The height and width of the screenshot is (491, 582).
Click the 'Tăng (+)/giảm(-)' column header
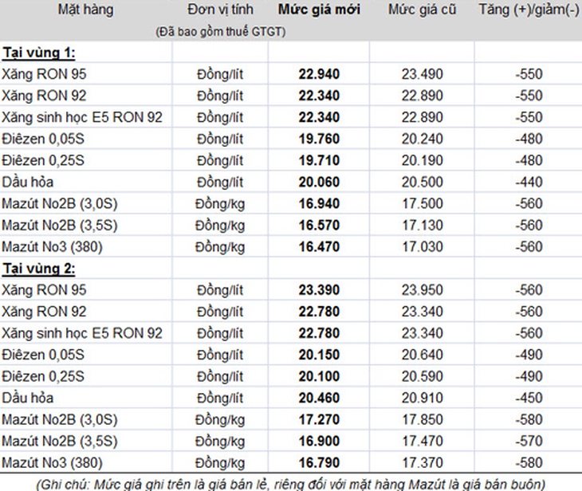click(x=529, y=10)
